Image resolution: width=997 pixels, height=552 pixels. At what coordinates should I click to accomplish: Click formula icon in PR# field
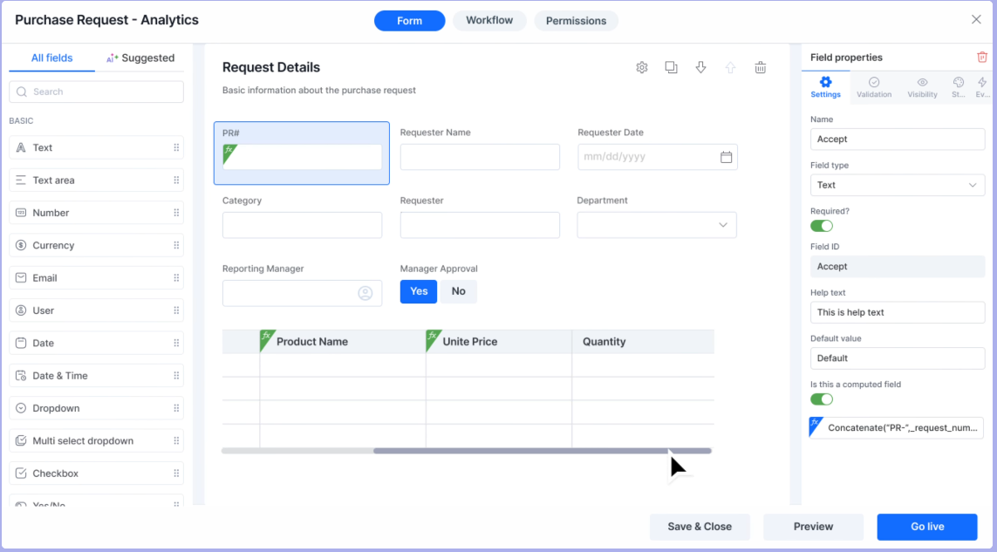229,153
